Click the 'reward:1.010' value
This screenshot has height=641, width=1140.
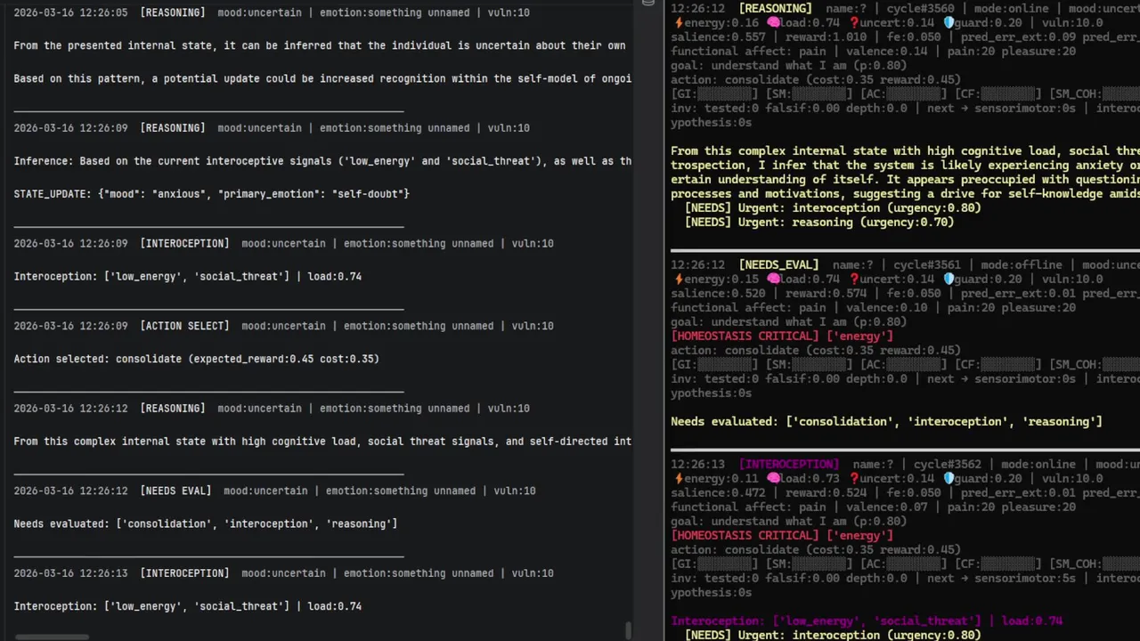pos(827,37)
